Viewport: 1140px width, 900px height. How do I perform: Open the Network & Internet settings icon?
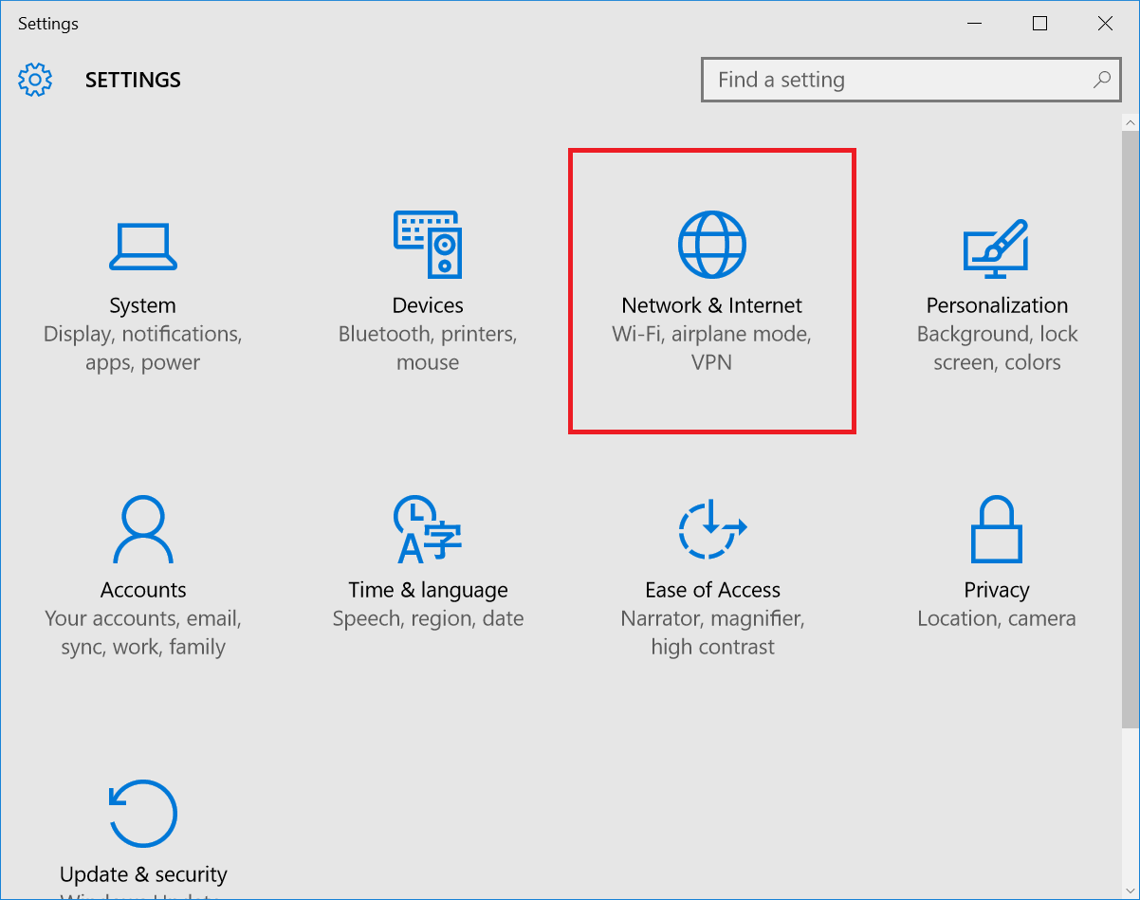711,243
